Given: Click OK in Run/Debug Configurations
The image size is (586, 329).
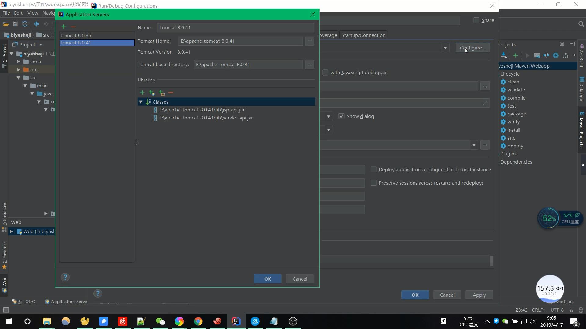Looking at the screenshot, I should point(415,295).
